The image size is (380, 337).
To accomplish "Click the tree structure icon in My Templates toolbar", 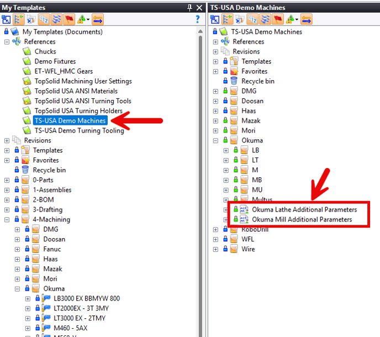I will 18,19.
